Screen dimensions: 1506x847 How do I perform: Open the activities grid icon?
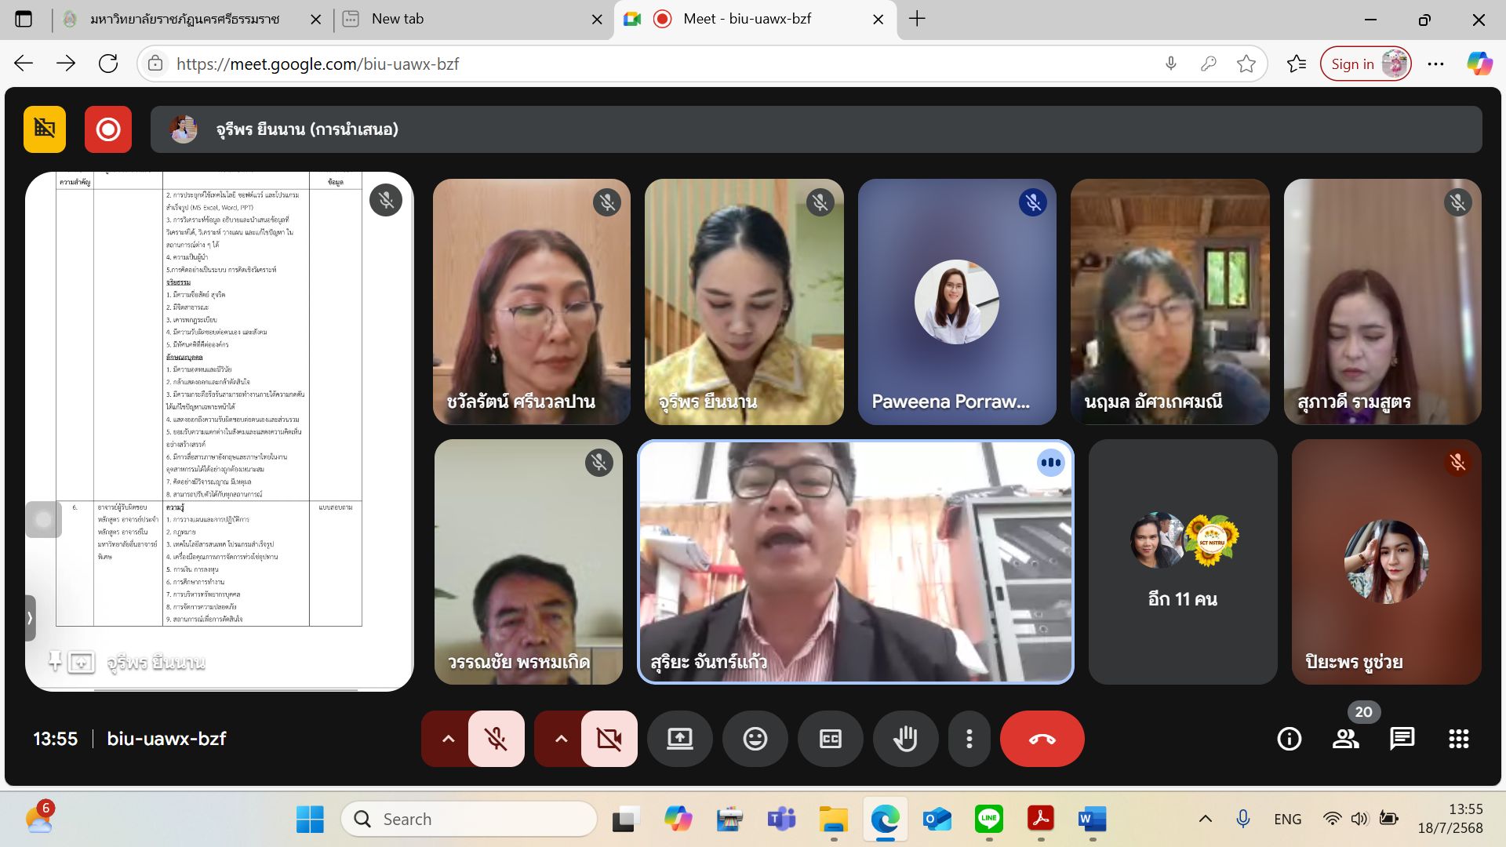[x=1458, y=738]
